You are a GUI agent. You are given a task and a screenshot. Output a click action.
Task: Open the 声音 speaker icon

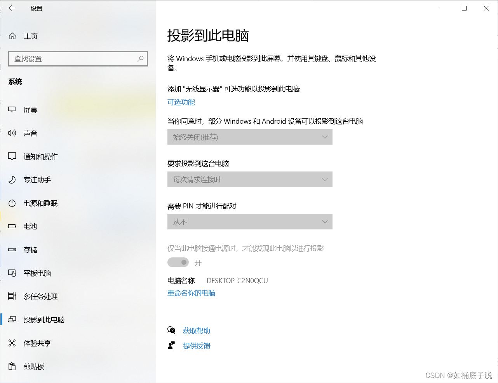pyautogui.click(x=12, y=133)
